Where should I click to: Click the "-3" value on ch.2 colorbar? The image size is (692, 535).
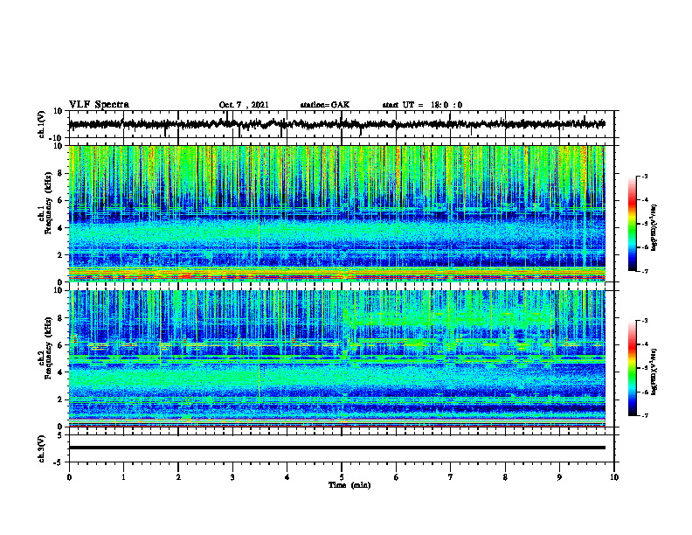coord(645,321)
